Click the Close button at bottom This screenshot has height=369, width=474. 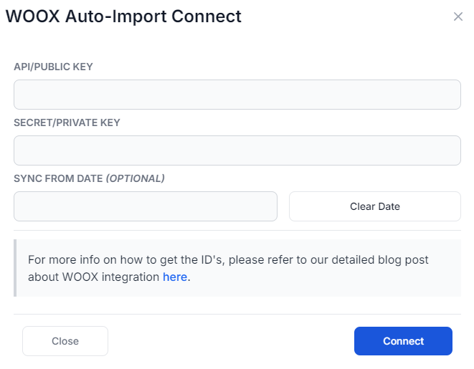[65, 341]
